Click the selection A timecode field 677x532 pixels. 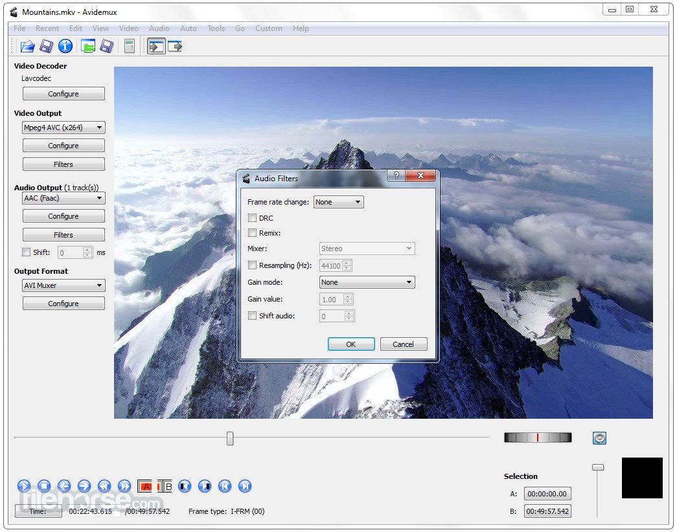click(x=547, y=494)
